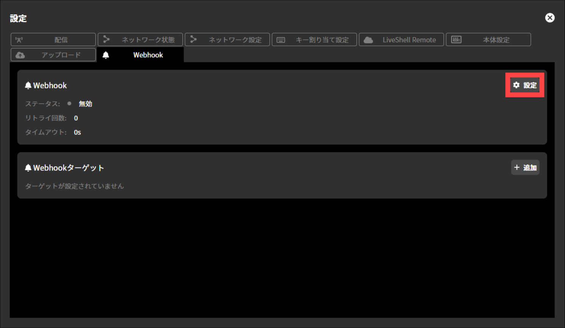Open the 本体設定 tab

tap(488, 39)
